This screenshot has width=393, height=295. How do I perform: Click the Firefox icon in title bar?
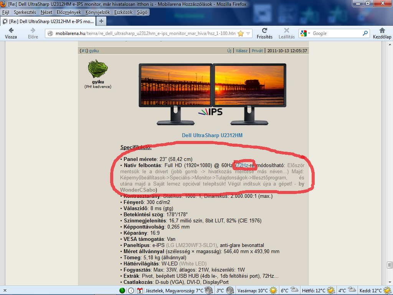tap(3, 4)
